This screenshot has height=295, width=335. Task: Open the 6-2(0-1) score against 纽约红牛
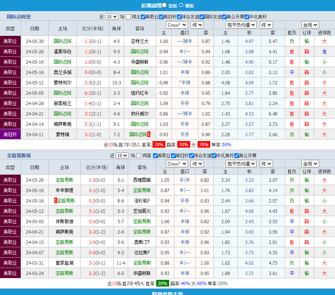[x=92, y=93]
